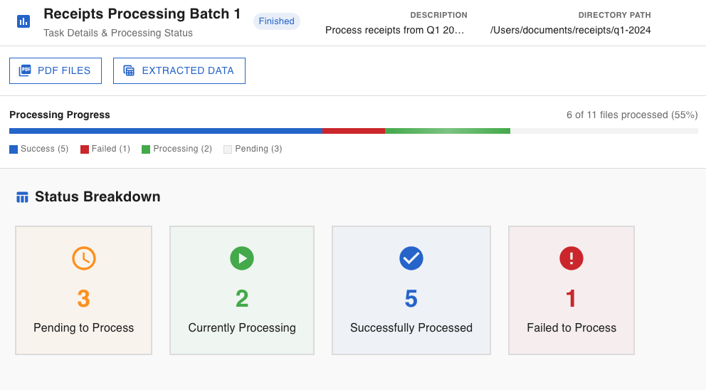Click the PDF icon in PDF Files button
706x390 pixels.
pos(25,70)
